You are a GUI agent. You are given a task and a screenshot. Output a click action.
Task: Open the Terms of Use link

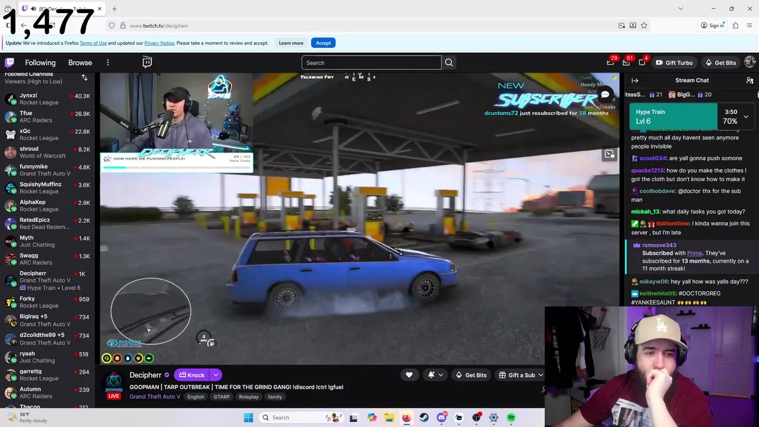93,43
